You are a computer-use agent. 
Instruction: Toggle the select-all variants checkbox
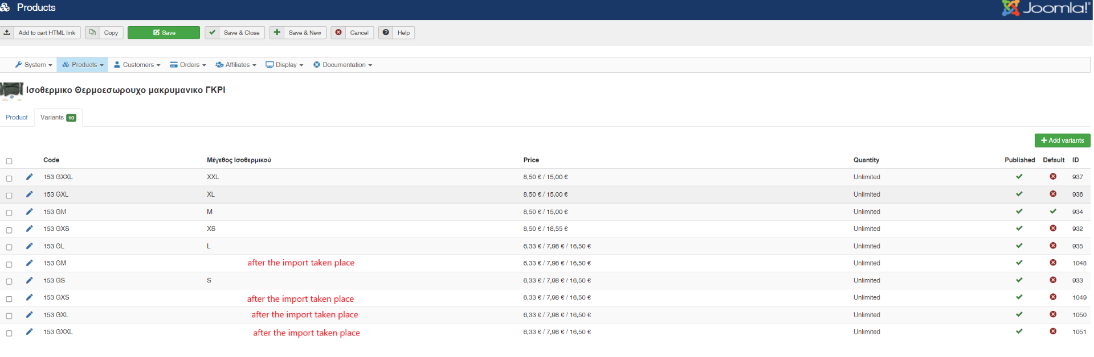pyautogui.click(x=9, y=161)
